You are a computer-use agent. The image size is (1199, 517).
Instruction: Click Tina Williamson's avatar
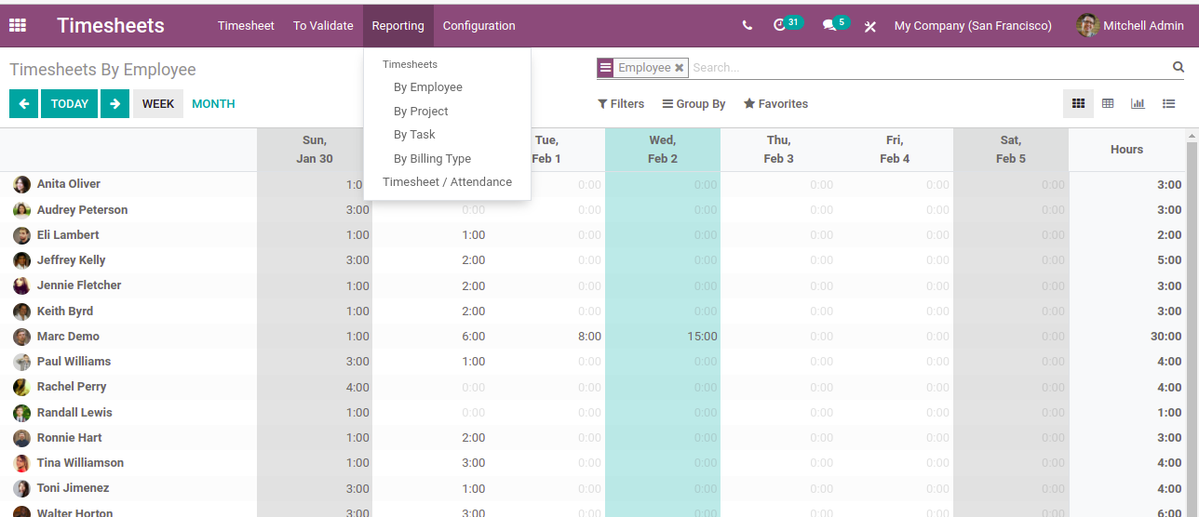point(21,463)
